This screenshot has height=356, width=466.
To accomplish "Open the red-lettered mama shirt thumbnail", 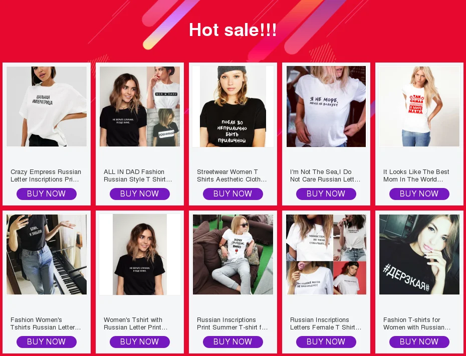I will tap(419, 106).
